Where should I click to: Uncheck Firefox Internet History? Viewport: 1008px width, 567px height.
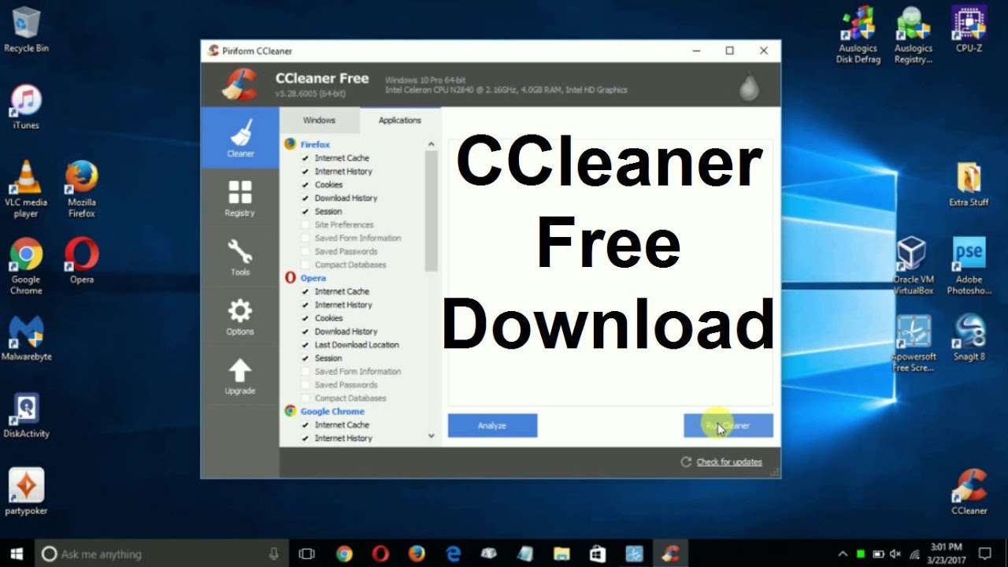(306, 172)
